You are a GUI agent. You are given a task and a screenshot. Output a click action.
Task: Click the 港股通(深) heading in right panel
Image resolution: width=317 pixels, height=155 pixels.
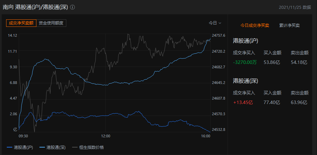pyautogui.click(x=245, y=81)
